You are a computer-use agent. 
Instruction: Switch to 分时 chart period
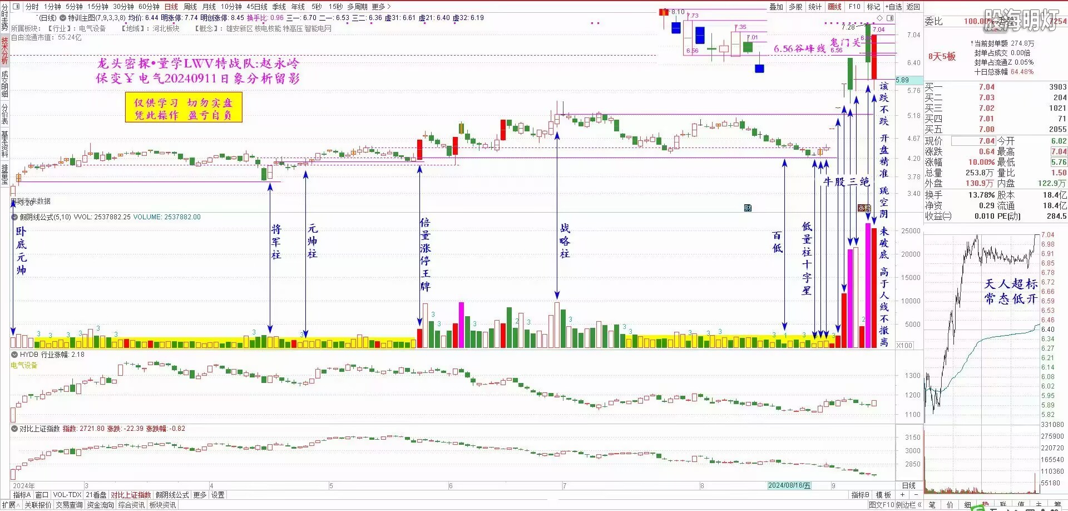pyautogui.click(x=32, y=7)
